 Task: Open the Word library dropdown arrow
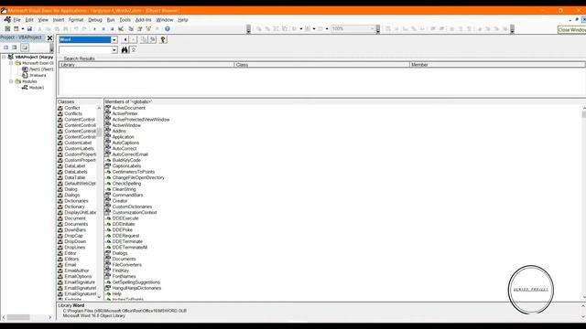[x=114, y=39]
